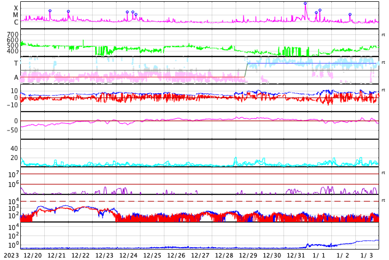Image resolution: width=389 pixels, height=260 pixels.
Task: Click the 10^4 label beside the dashed red line
Action: (13, 201)
